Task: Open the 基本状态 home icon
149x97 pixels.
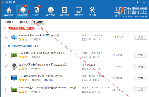Action: click(9, 11)
